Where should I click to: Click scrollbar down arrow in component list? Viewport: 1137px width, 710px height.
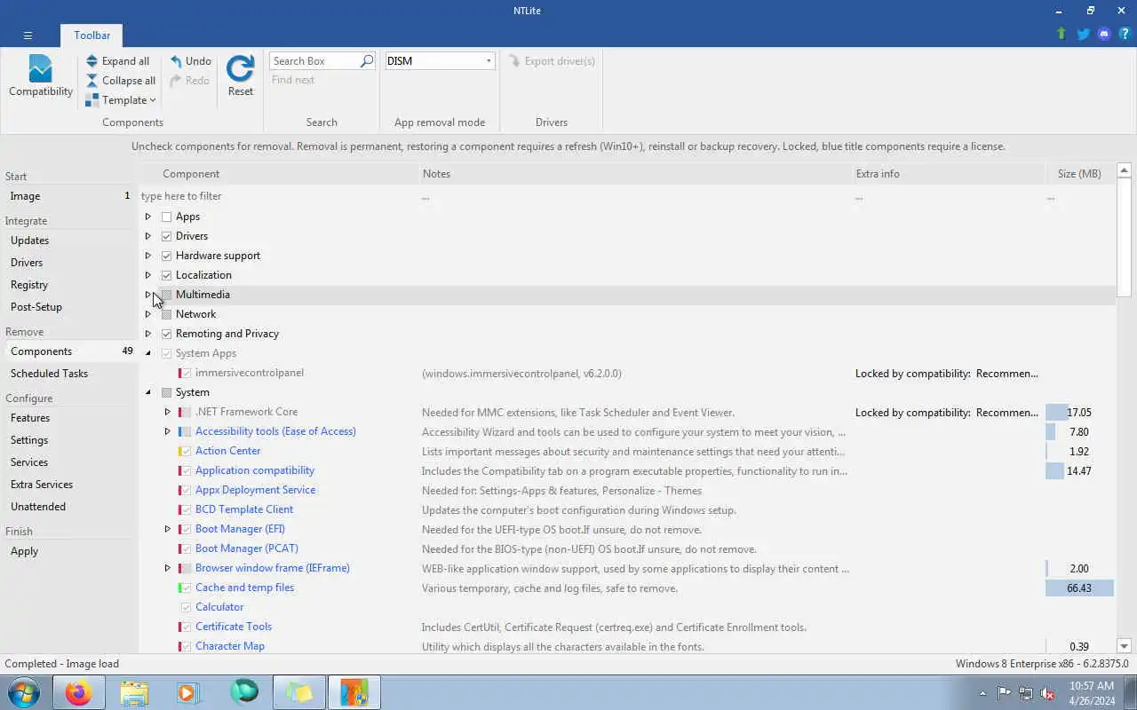pos(1124,646)
